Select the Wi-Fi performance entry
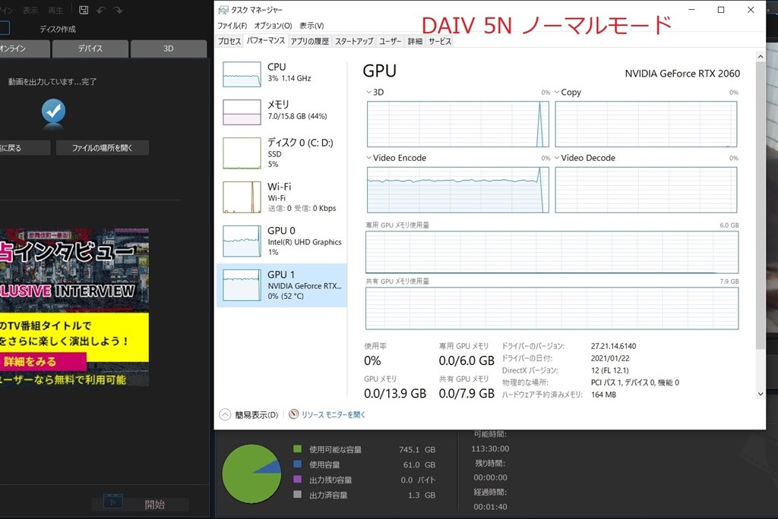The image size is (778, 519). pyautogui.click(x=282, y=197)
